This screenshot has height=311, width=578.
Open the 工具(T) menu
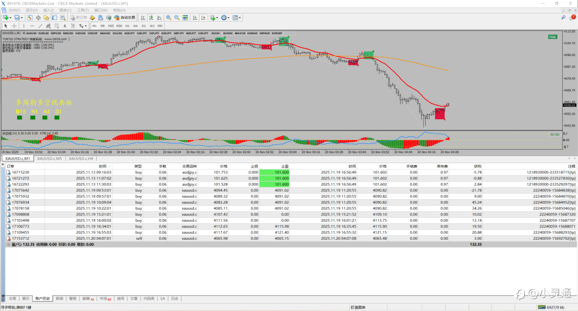click(83, 10)
